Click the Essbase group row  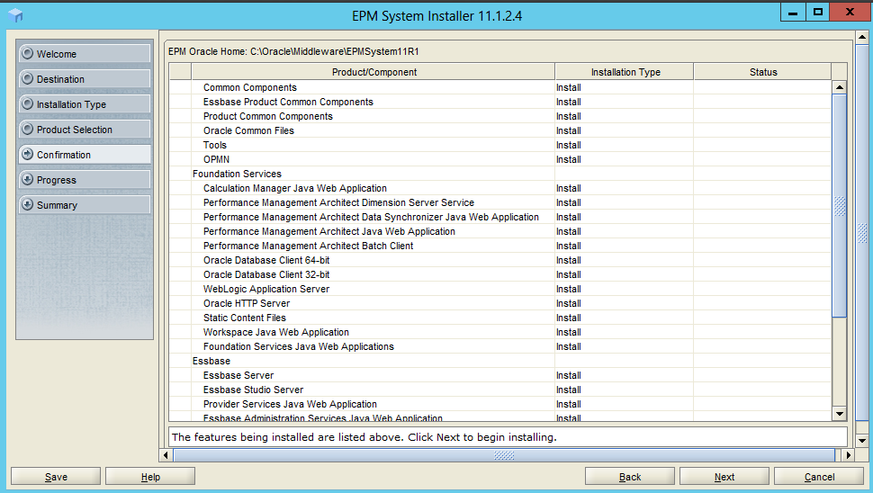point(500,362)
